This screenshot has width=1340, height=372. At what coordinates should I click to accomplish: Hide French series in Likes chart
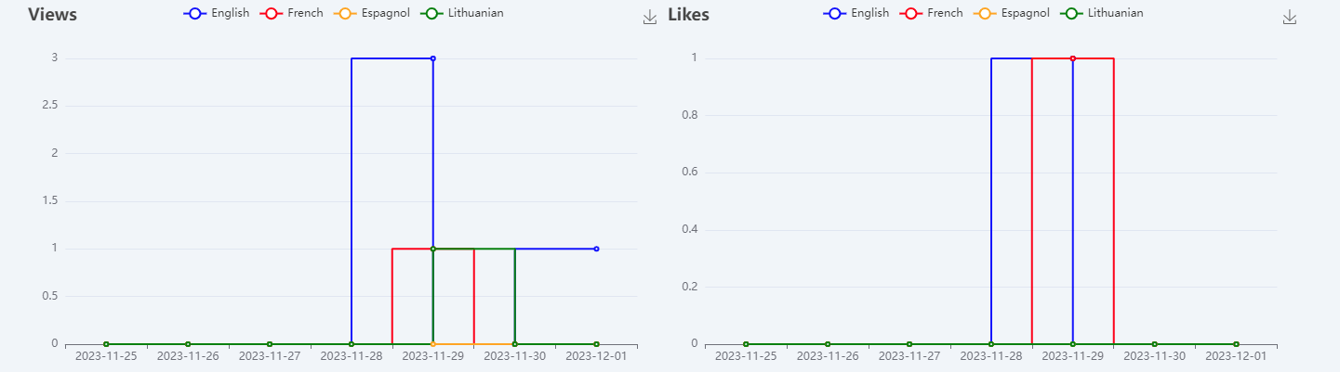coord(932,13)
